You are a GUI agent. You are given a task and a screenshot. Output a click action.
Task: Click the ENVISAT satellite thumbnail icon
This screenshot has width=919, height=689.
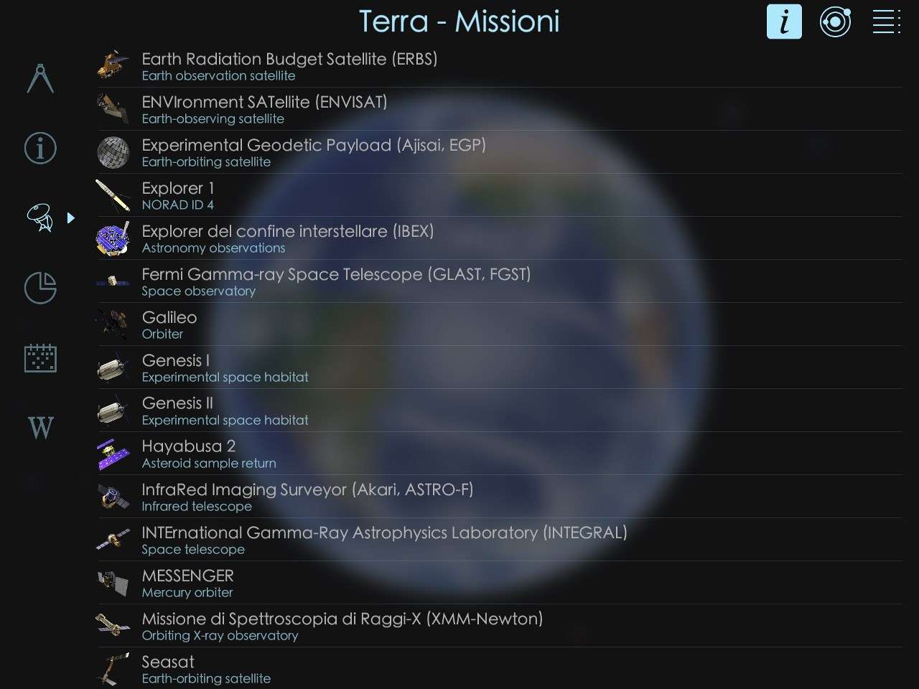click(113, 108)
